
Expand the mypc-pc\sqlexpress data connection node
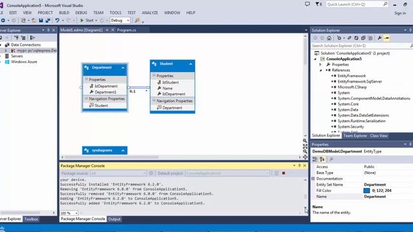(x=6, y=50)
